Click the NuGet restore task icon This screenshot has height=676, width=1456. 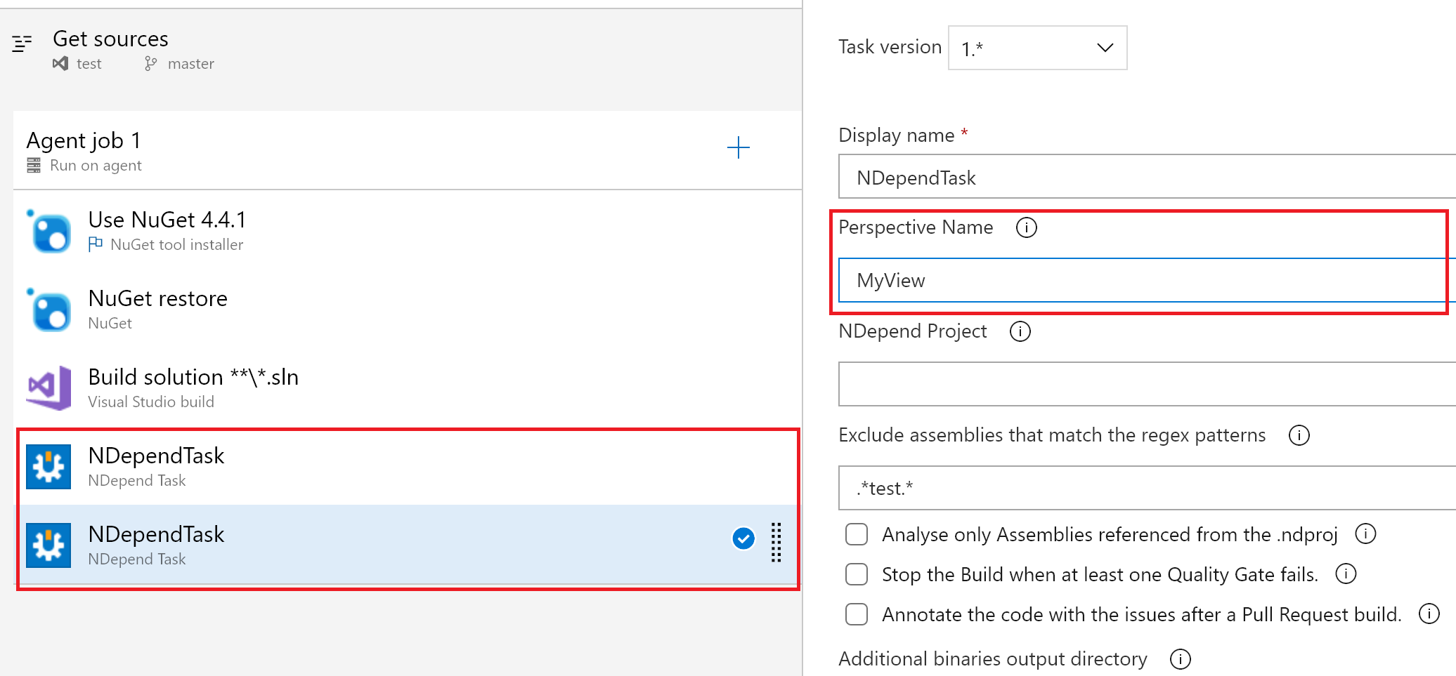click(49, 310)
